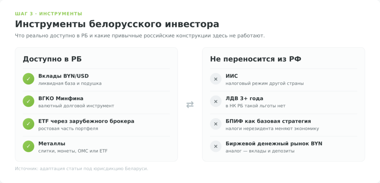Click the card title Доступно в РБ
Screen dimensions: 380x183
(x=52, y=59)
